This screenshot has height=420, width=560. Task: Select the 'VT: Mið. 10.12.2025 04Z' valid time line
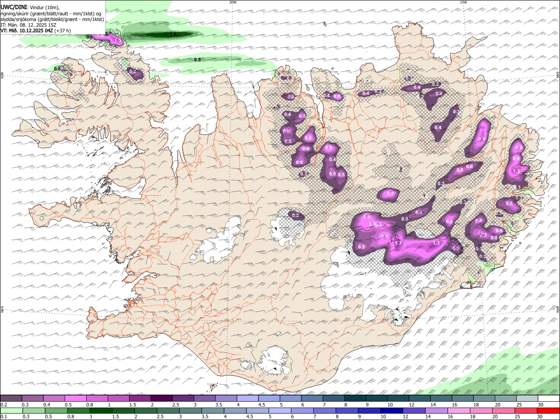[26, 31]
